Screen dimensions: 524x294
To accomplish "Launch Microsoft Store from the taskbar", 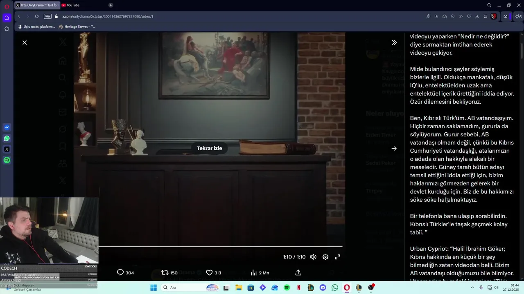I will click(251, 287).
